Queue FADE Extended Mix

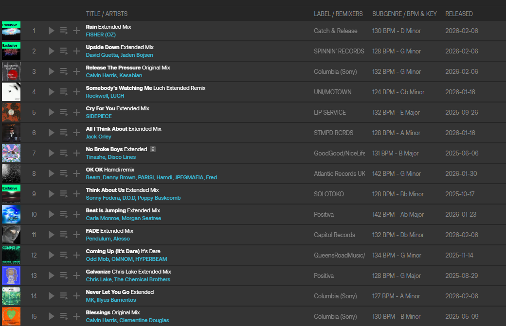coord(64,235)
